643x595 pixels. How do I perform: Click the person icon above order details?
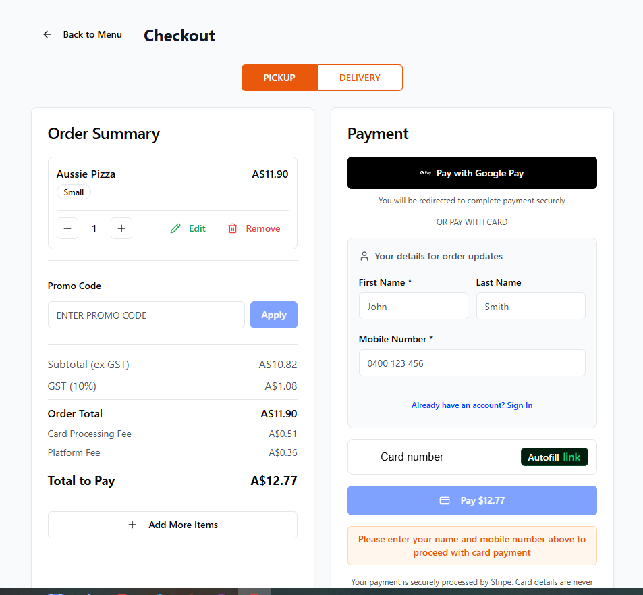coord(364,256)
